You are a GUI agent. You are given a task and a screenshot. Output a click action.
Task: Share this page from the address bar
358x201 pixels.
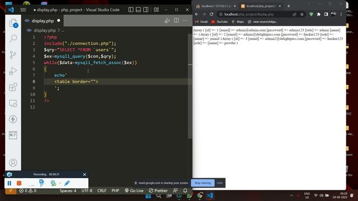[295, 15]
